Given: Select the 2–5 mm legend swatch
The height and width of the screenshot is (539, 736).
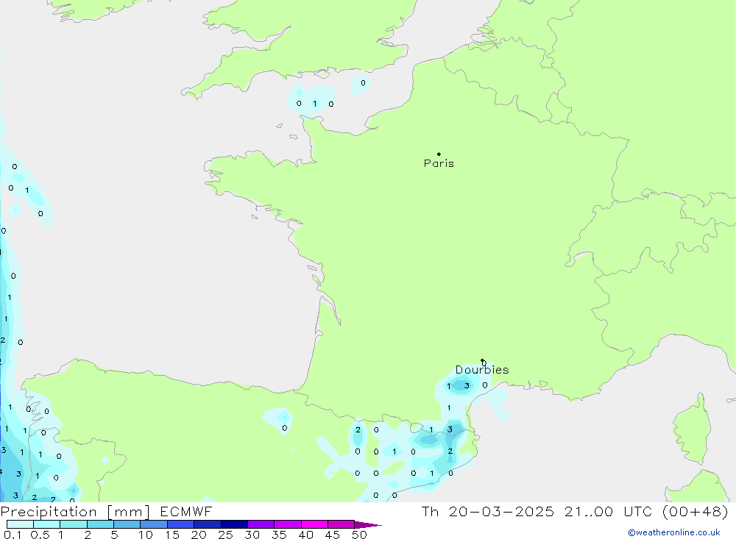Looking at the screenshot, I should point(100,524).
